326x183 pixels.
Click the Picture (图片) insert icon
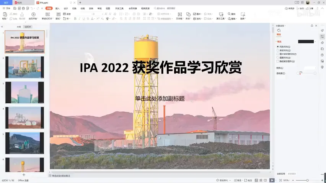[x=194, y=14]
